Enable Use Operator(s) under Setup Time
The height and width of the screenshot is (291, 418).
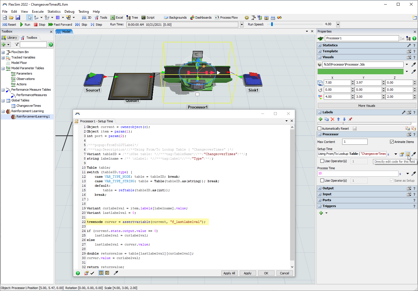322,161
